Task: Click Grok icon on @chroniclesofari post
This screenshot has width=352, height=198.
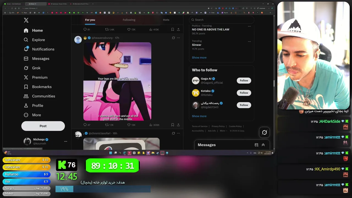Action: (173, 133)
